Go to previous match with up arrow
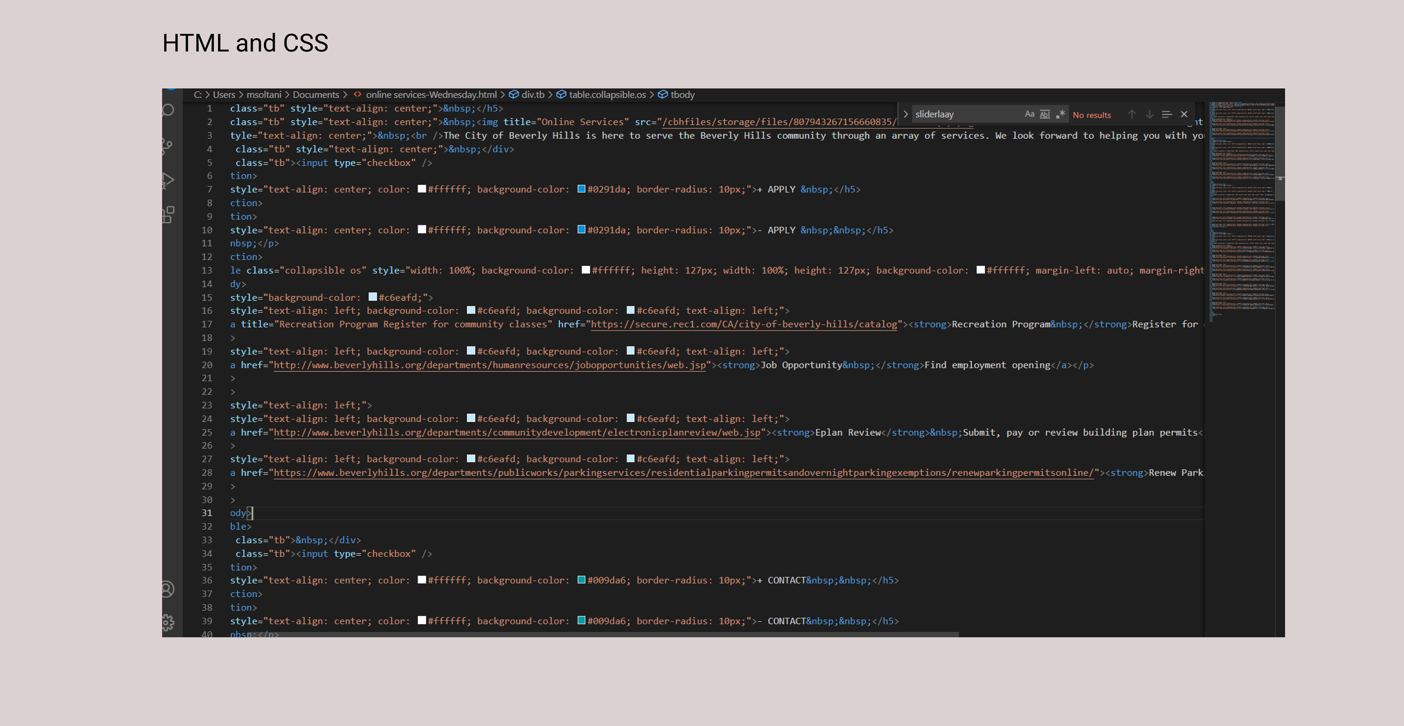 pos(1132,114)
